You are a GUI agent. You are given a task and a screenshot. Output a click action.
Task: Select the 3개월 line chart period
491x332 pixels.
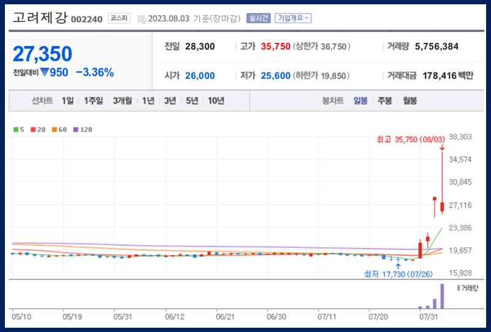(x=122, y=100)
